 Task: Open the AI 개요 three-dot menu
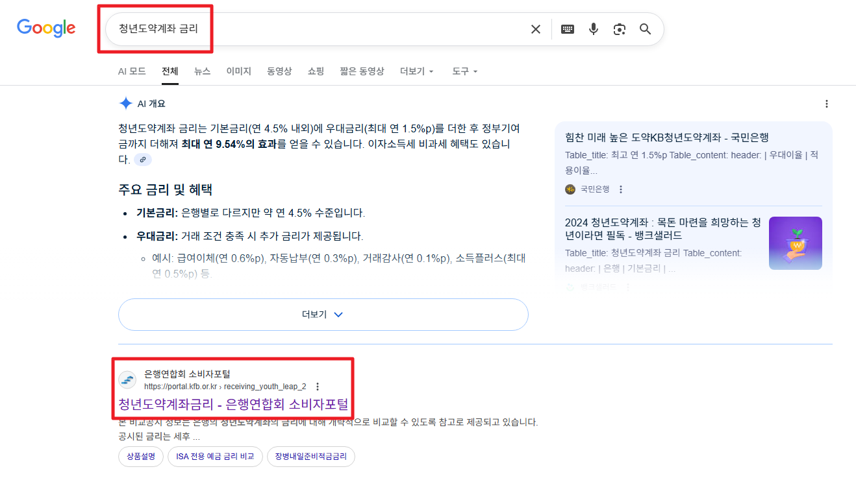click(x=827, y=103)
